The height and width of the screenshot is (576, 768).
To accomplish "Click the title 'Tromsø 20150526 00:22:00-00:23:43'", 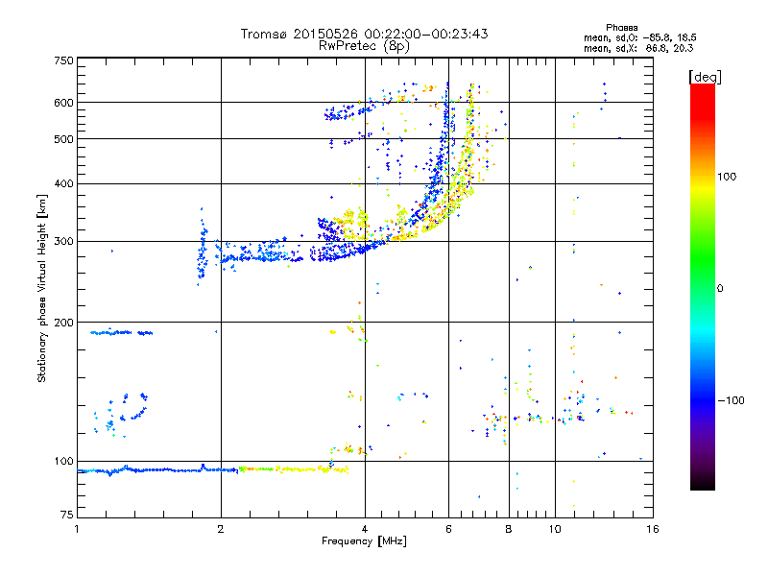I will (364, 34).
